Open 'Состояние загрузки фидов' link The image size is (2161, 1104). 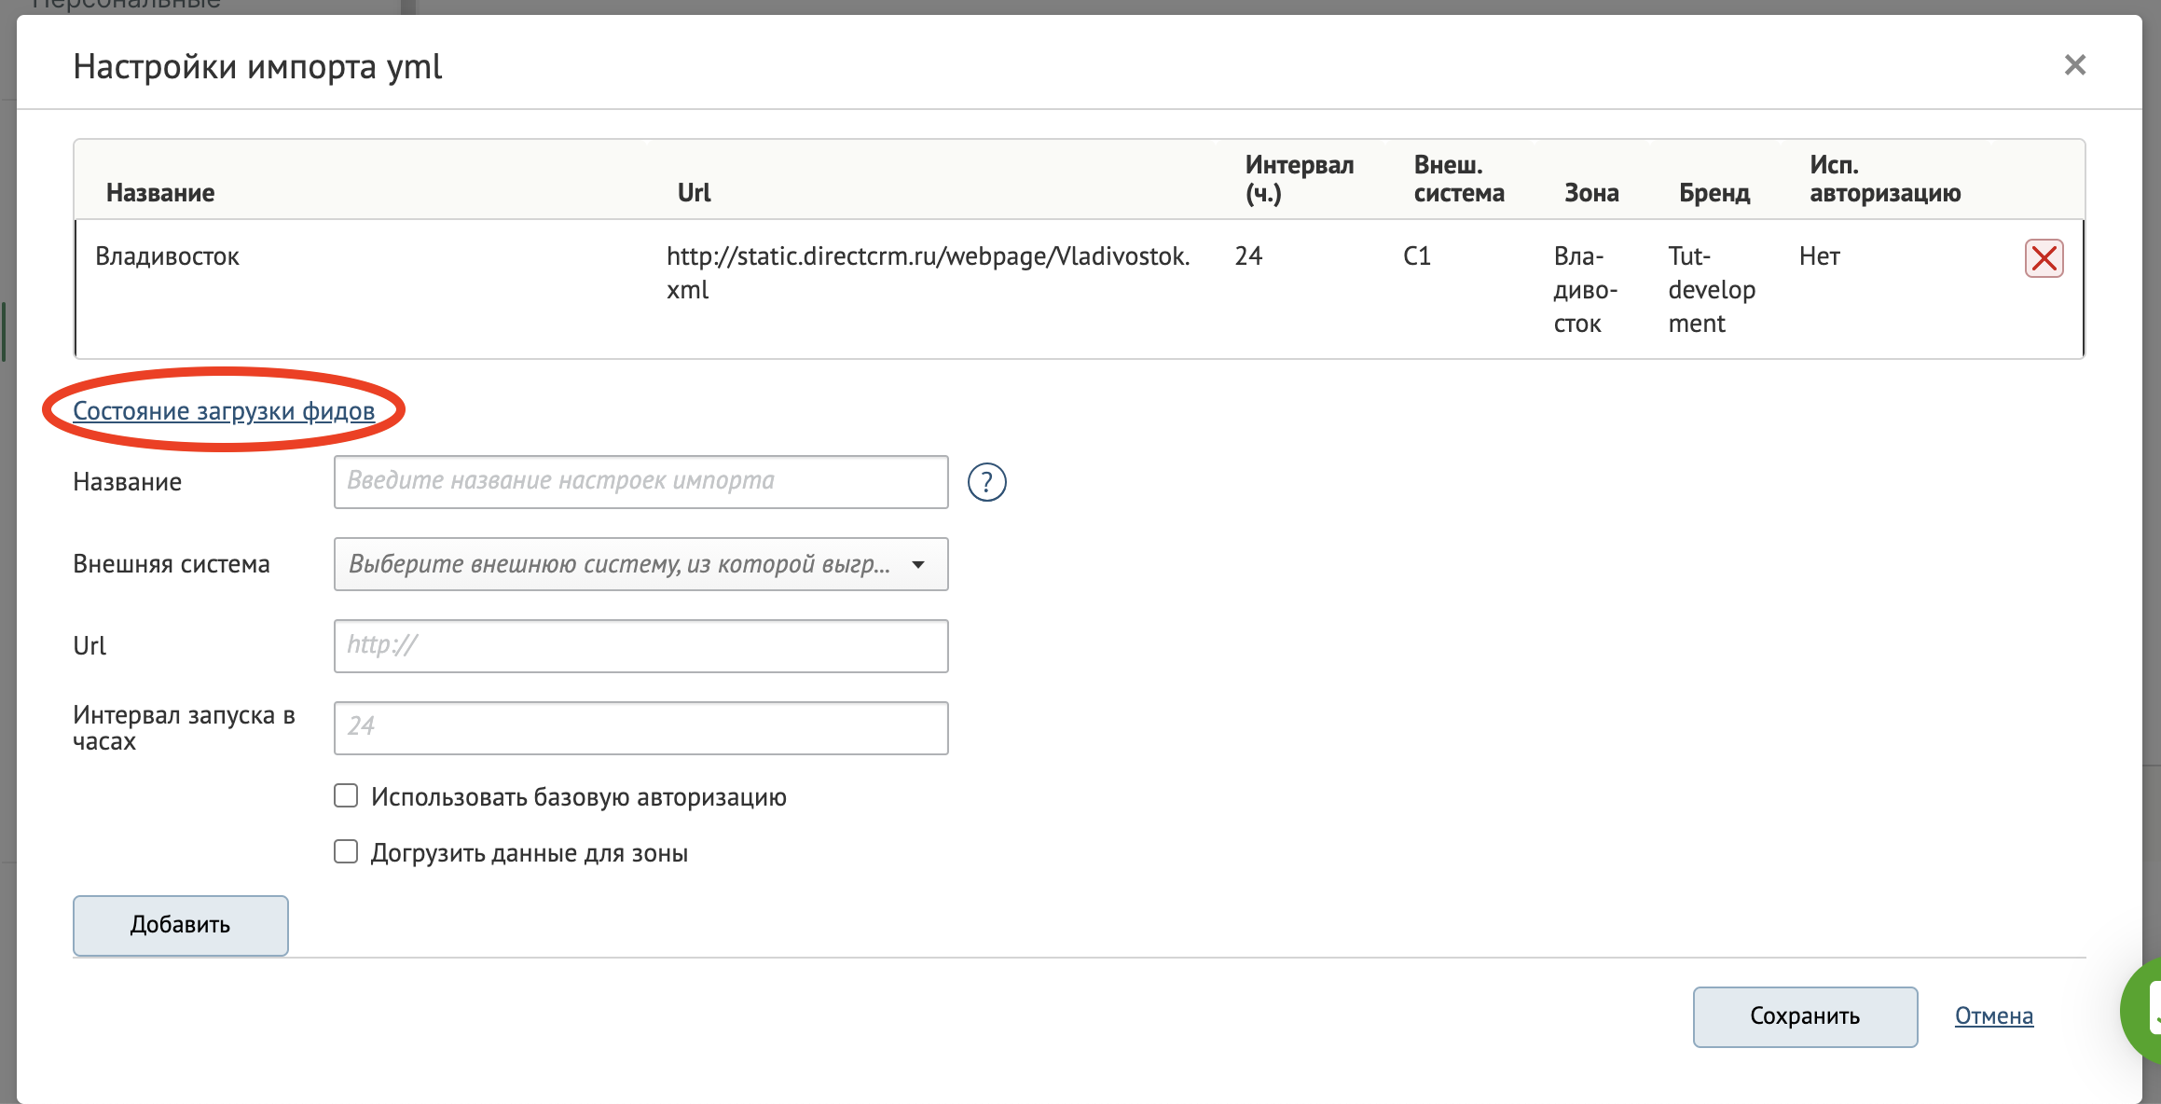pos(224,411)
